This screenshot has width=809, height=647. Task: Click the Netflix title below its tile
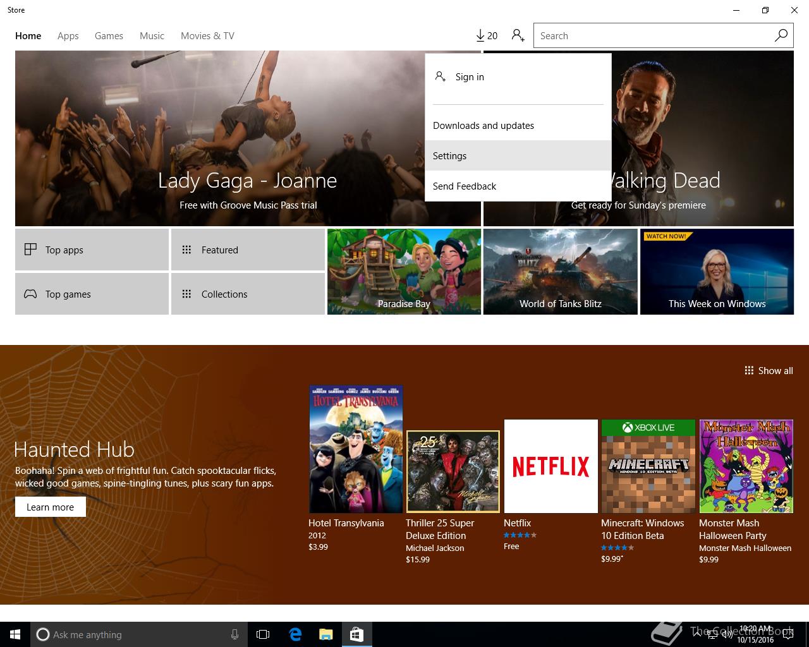(x=518, y=523)
